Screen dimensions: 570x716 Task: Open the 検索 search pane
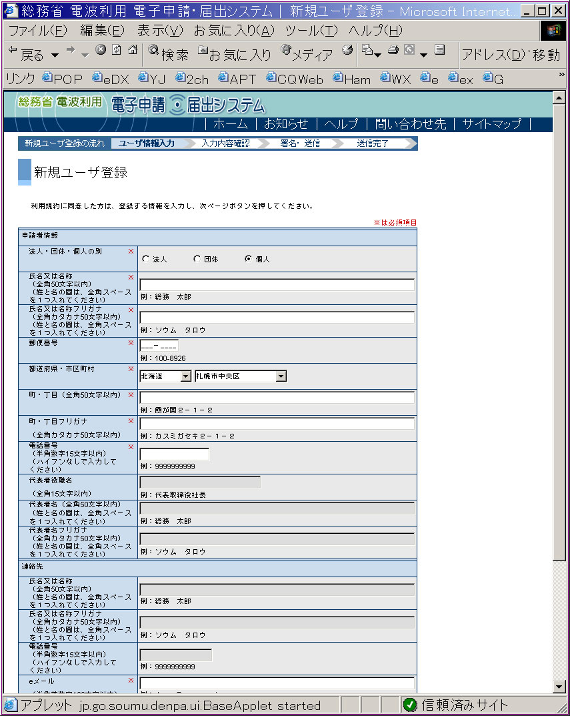point(168,53)
